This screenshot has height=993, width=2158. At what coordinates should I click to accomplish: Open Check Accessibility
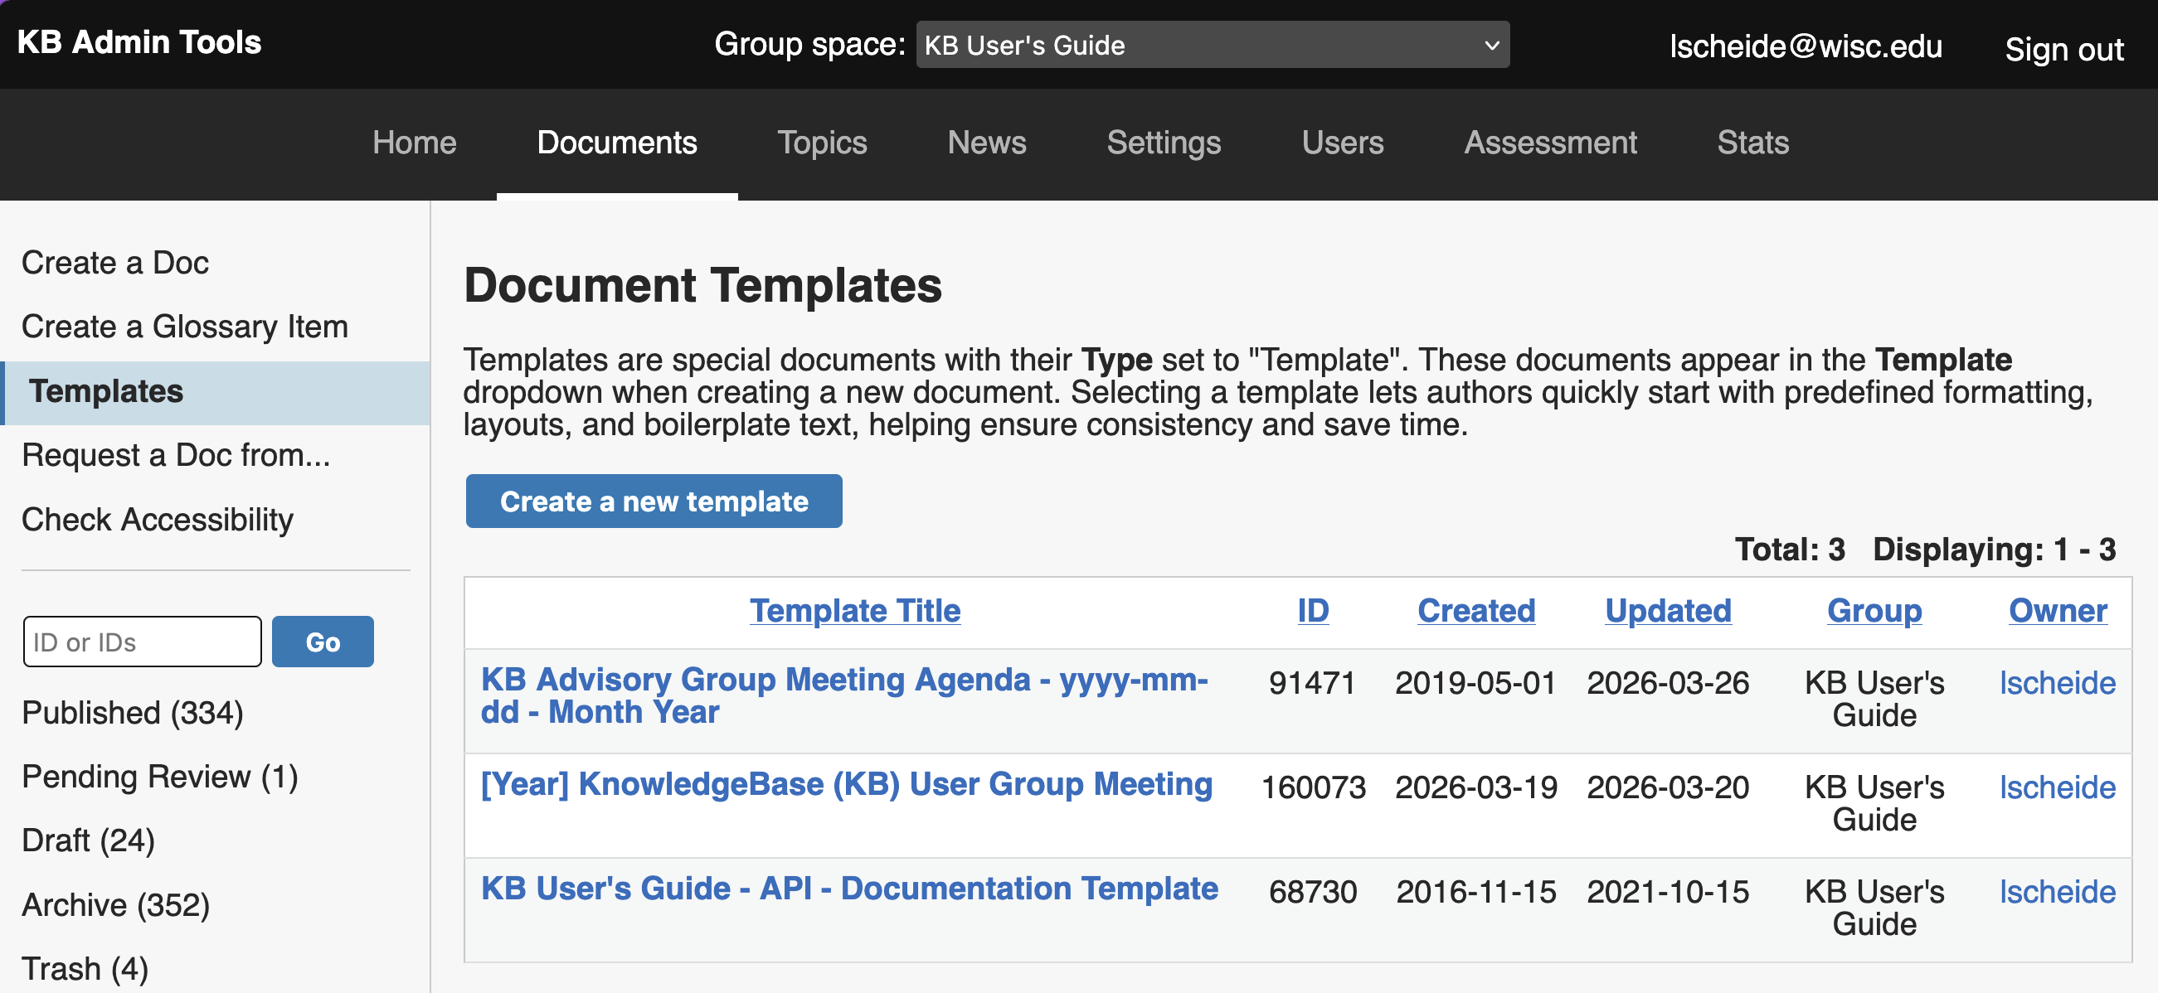(x=157, y=520)
